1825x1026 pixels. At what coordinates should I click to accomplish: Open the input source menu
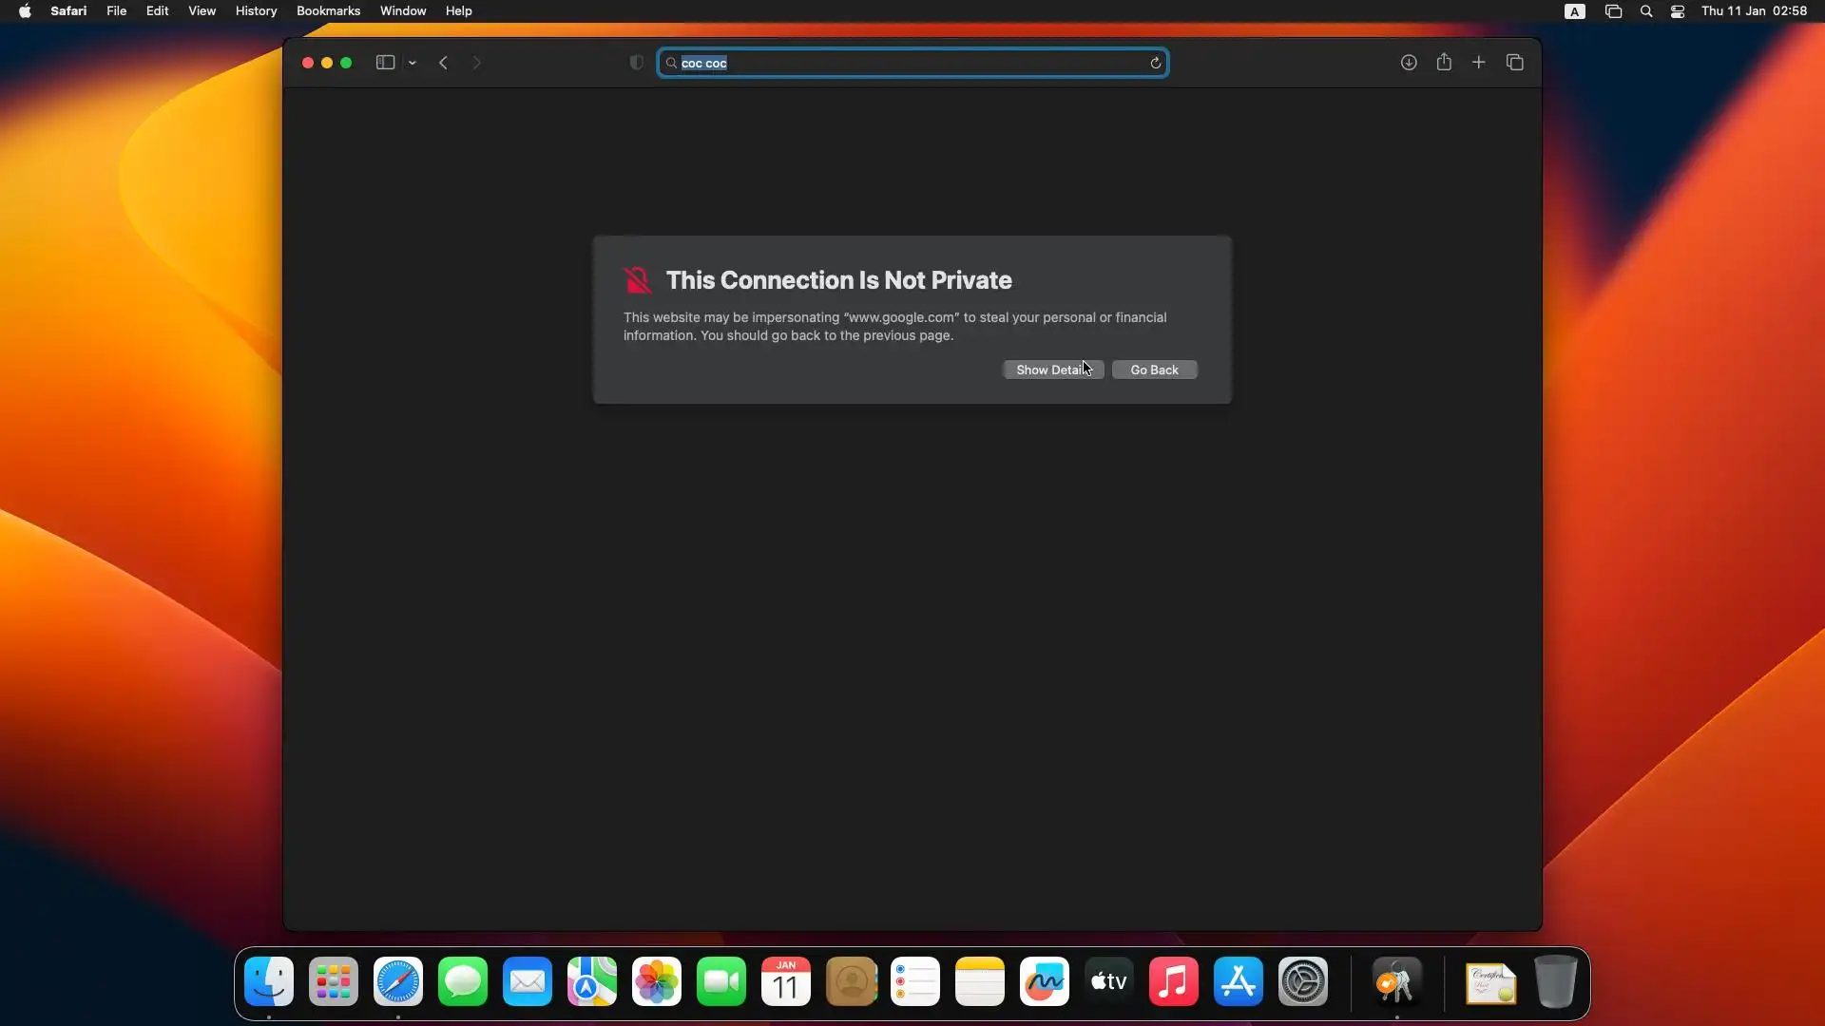(1575, 11)
